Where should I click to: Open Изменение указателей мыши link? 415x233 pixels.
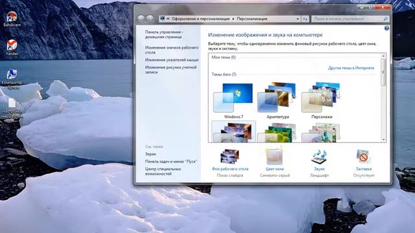click(171, 60)
